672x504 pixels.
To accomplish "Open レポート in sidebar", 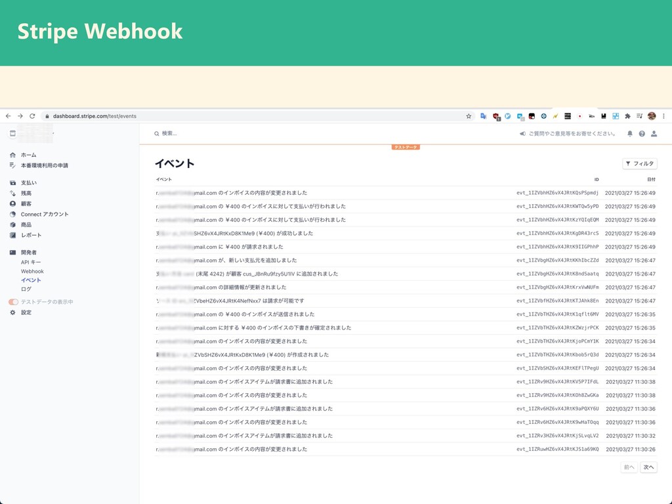I will (31, 236).
